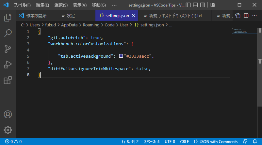Open the Manage gear icon
The image size is (262, 145).
(8, 130)
